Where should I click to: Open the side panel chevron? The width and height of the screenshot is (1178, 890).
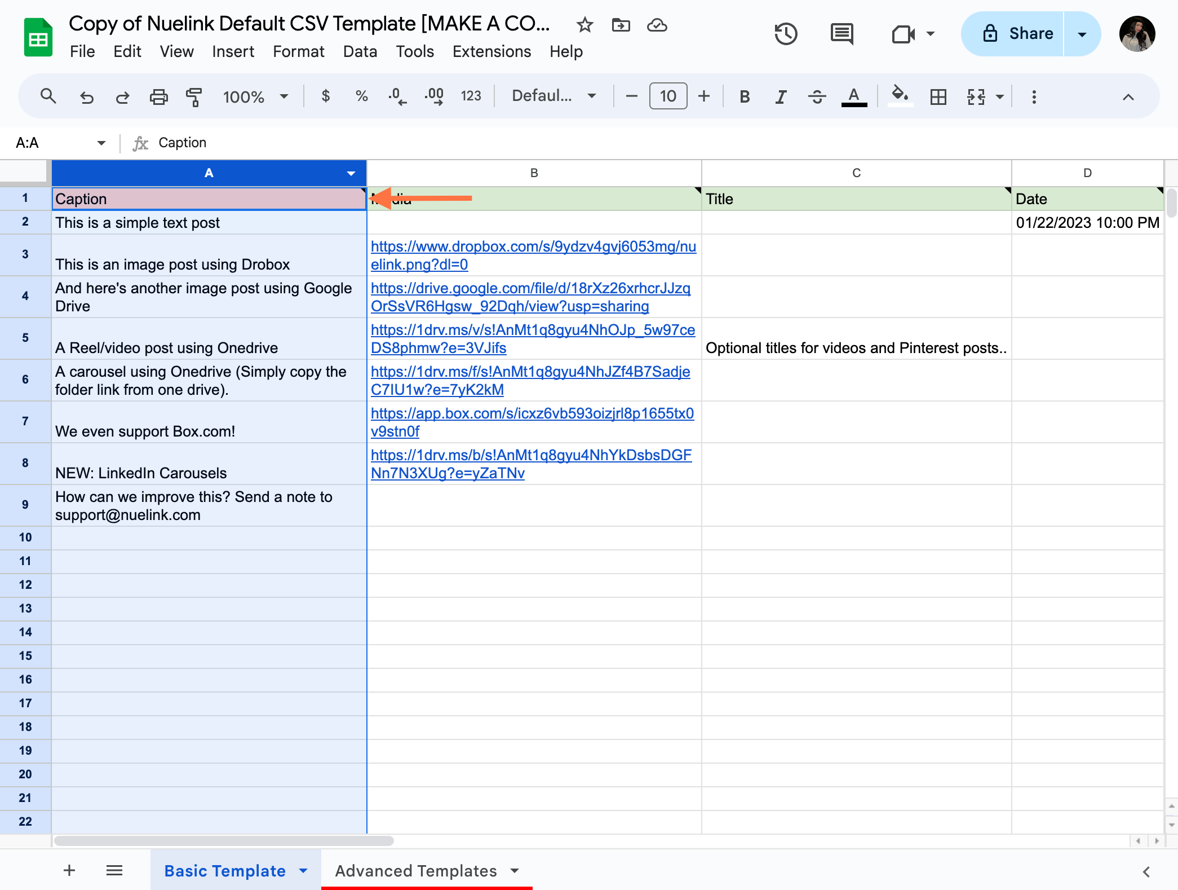click(1146, 871)
